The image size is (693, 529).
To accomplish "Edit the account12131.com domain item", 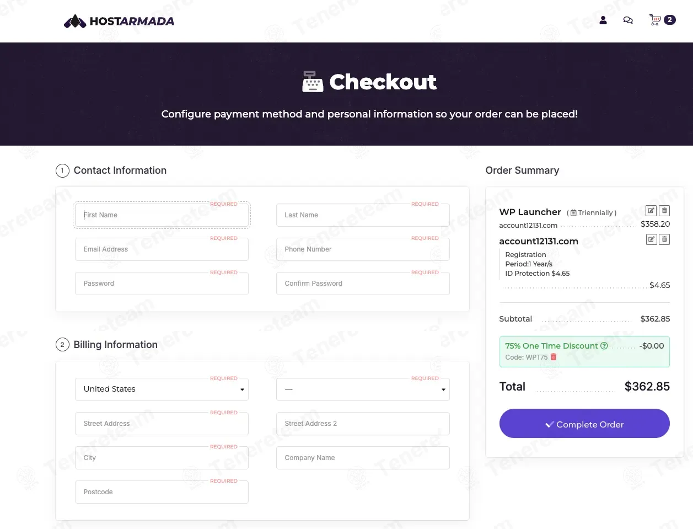I will 651,239.
